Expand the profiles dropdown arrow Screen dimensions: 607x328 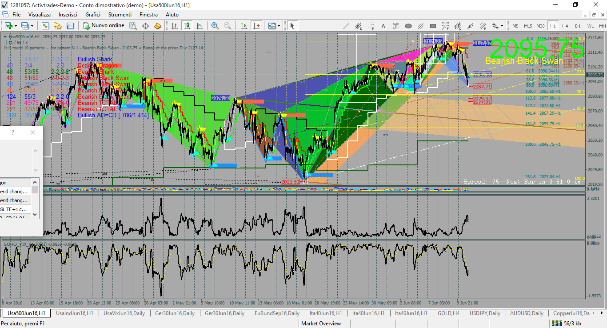tap(32, 26)
